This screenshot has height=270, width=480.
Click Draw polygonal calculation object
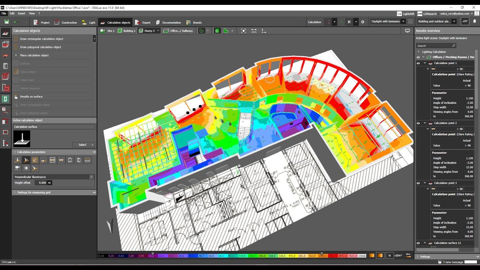tap(52, 47)
